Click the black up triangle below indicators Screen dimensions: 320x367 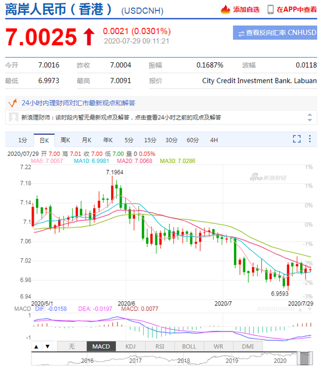pos(36,347)
